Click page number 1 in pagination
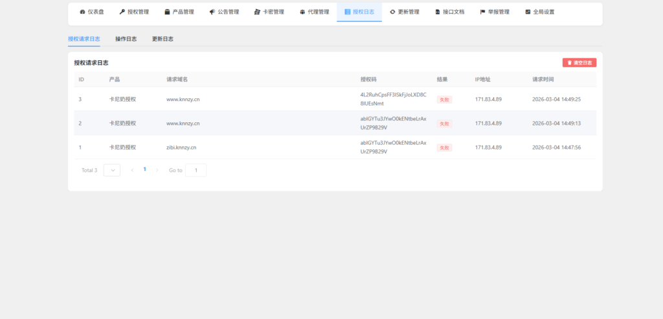This screenshot has height=319, width=663. pyautogui.click(x=144, y=170)
